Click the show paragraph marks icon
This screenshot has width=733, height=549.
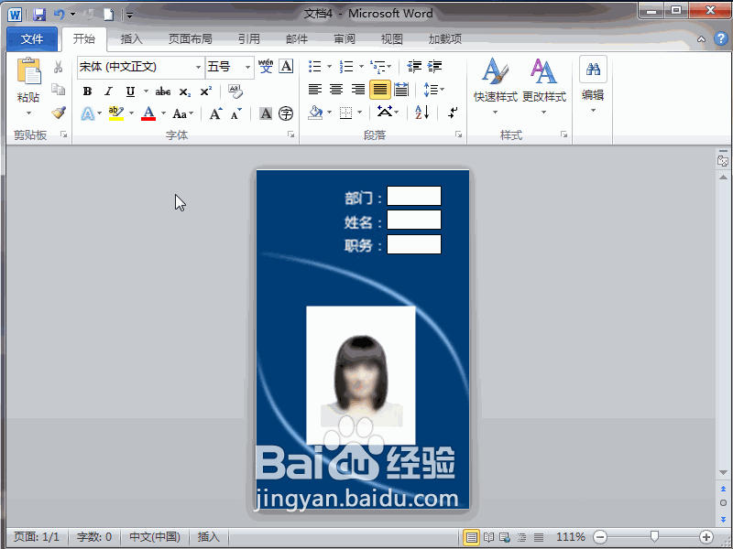pyautogui.click(x=452, y=112)
